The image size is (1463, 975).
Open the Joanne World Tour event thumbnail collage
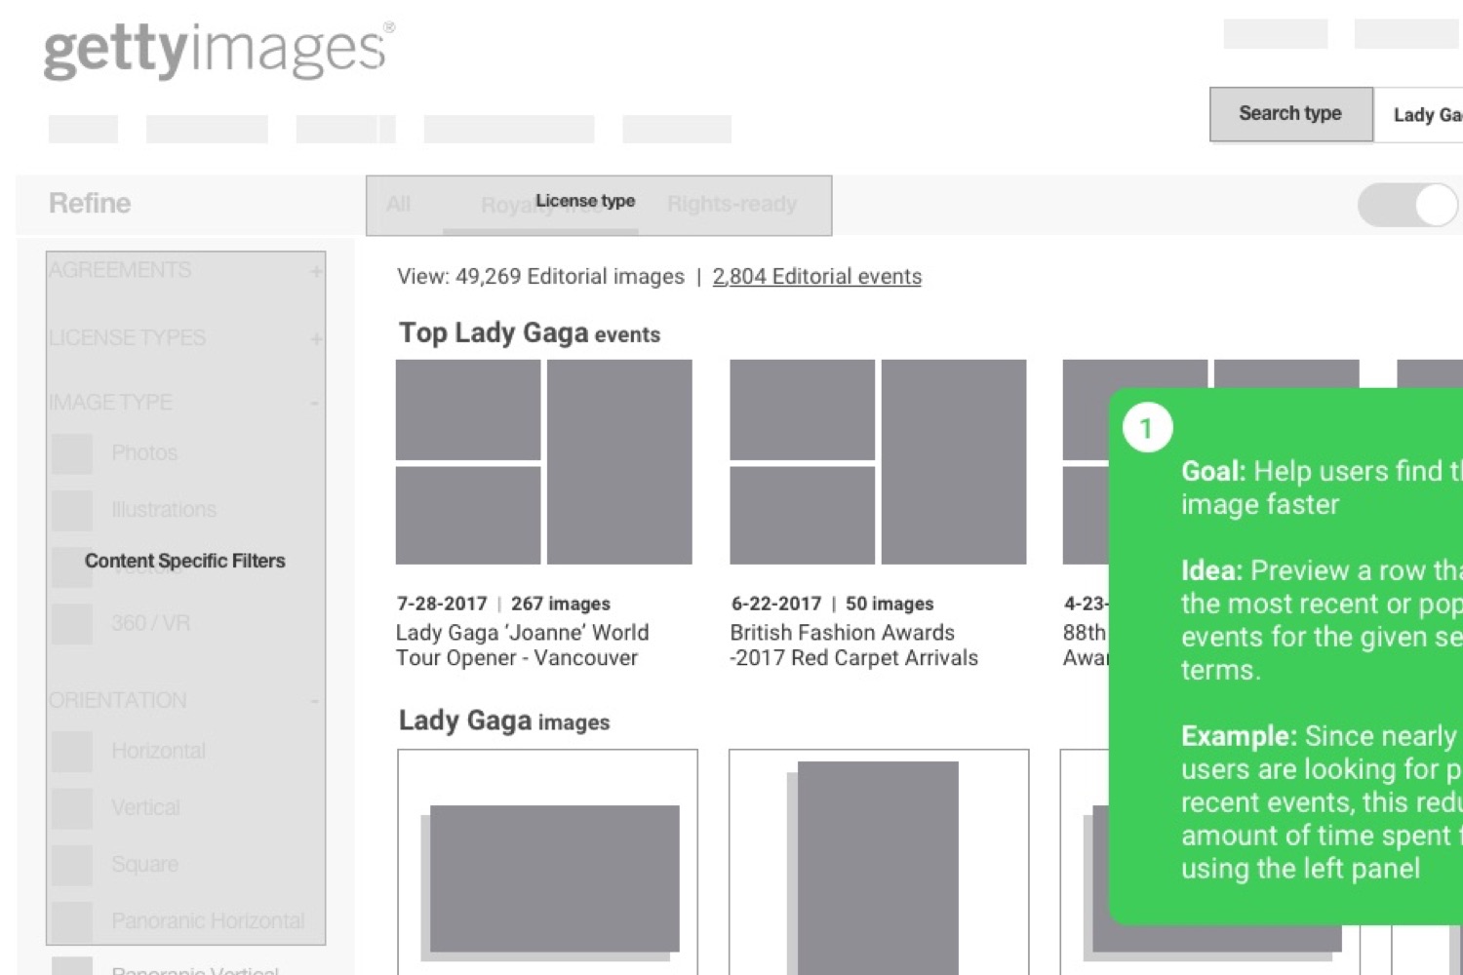coord(543,462)
